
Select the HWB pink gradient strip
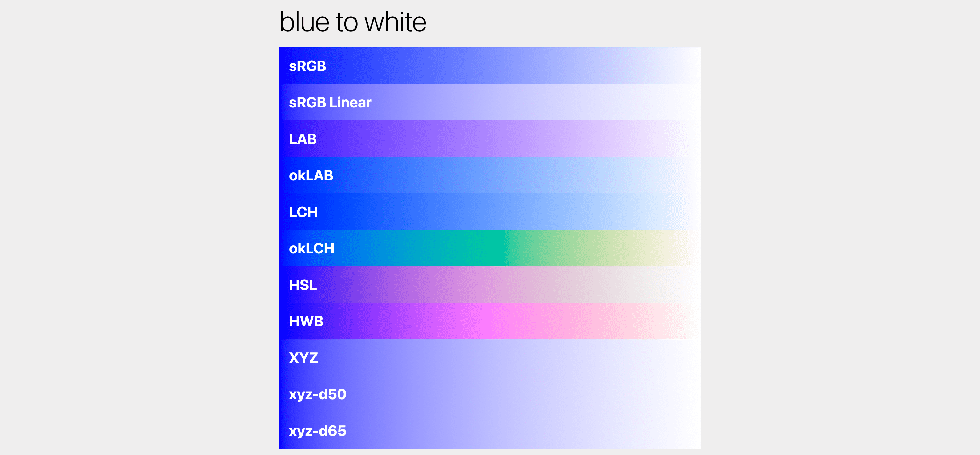pyautogui.click(x=490, y=321)
